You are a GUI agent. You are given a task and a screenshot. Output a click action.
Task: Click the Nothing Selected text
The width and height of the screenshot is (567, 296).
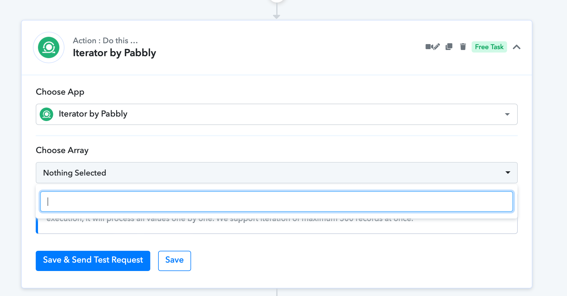pyautogui.click(x=75, y=173)
